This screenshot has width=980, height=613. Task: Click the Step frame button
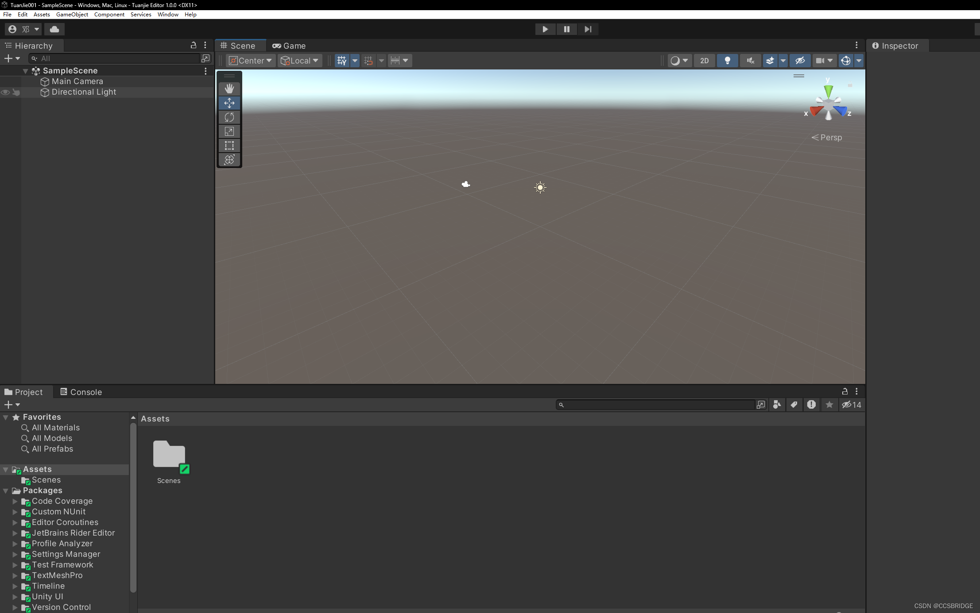(588, 29)
